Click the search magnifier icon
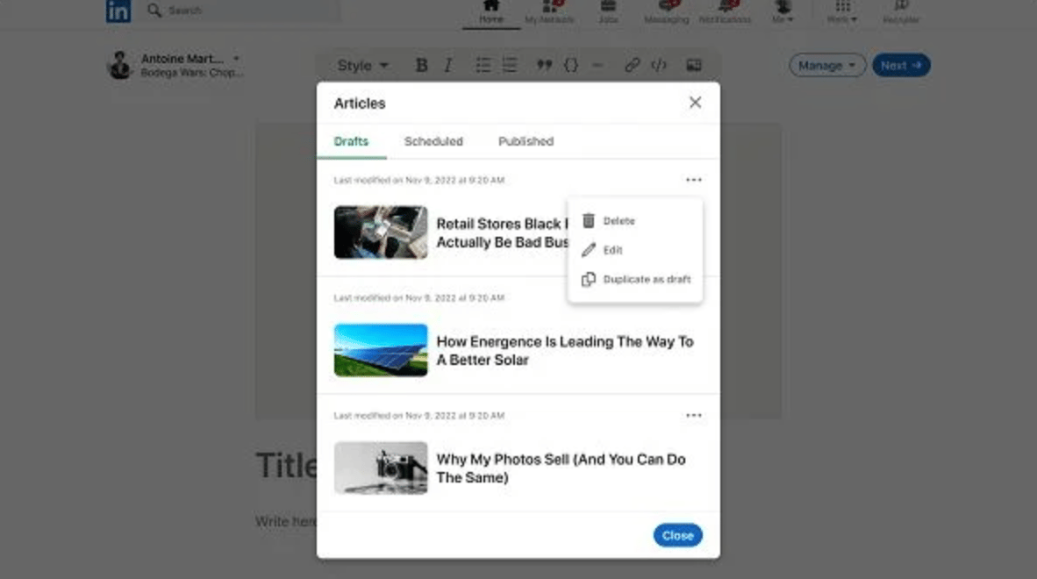This screenshot has width=1037, height=579. coord(154,10)
